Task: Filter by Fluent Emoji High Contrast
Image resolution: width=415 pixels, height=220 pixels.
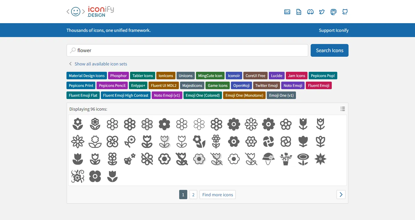Action: tap(125, 95)
